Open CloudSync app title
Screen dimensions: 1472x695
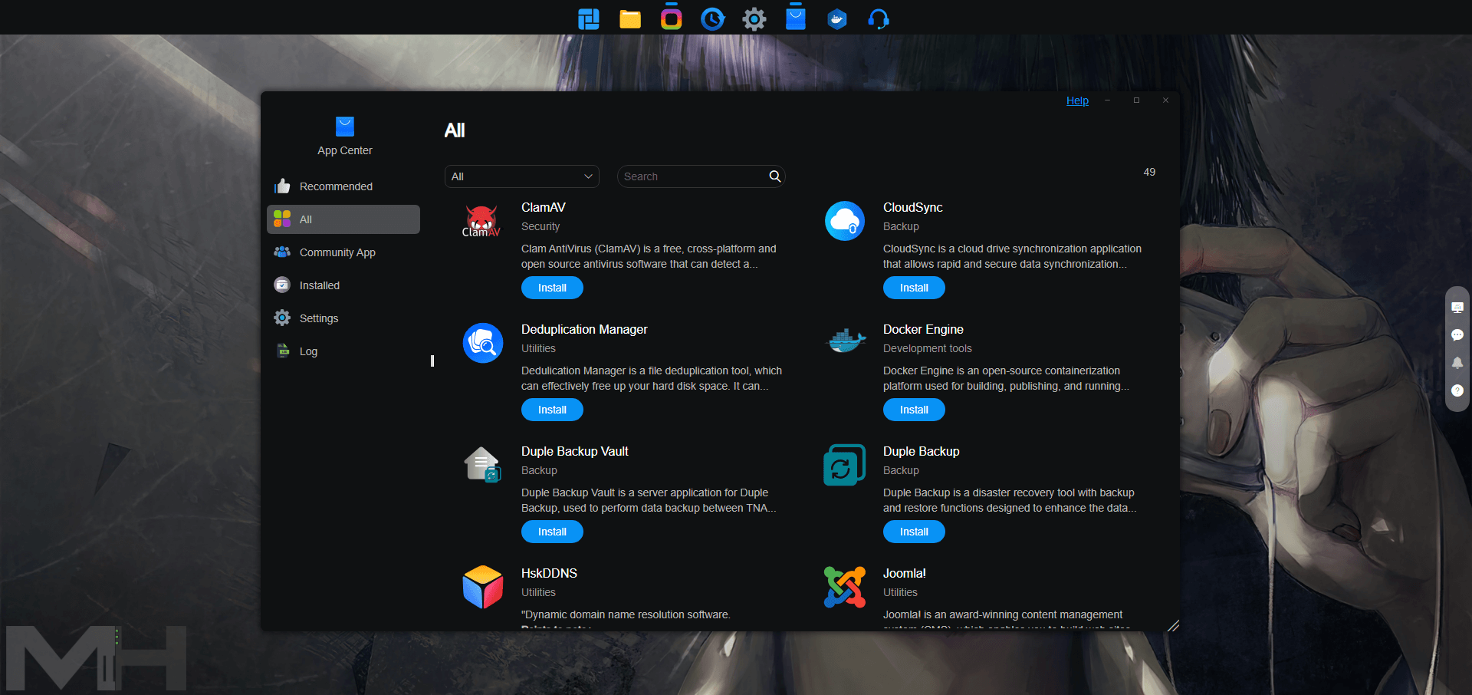point(912,207)
